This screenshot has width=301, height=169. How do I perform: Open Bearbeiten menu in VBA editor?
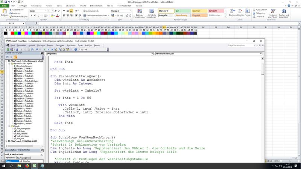click(21, 45)
